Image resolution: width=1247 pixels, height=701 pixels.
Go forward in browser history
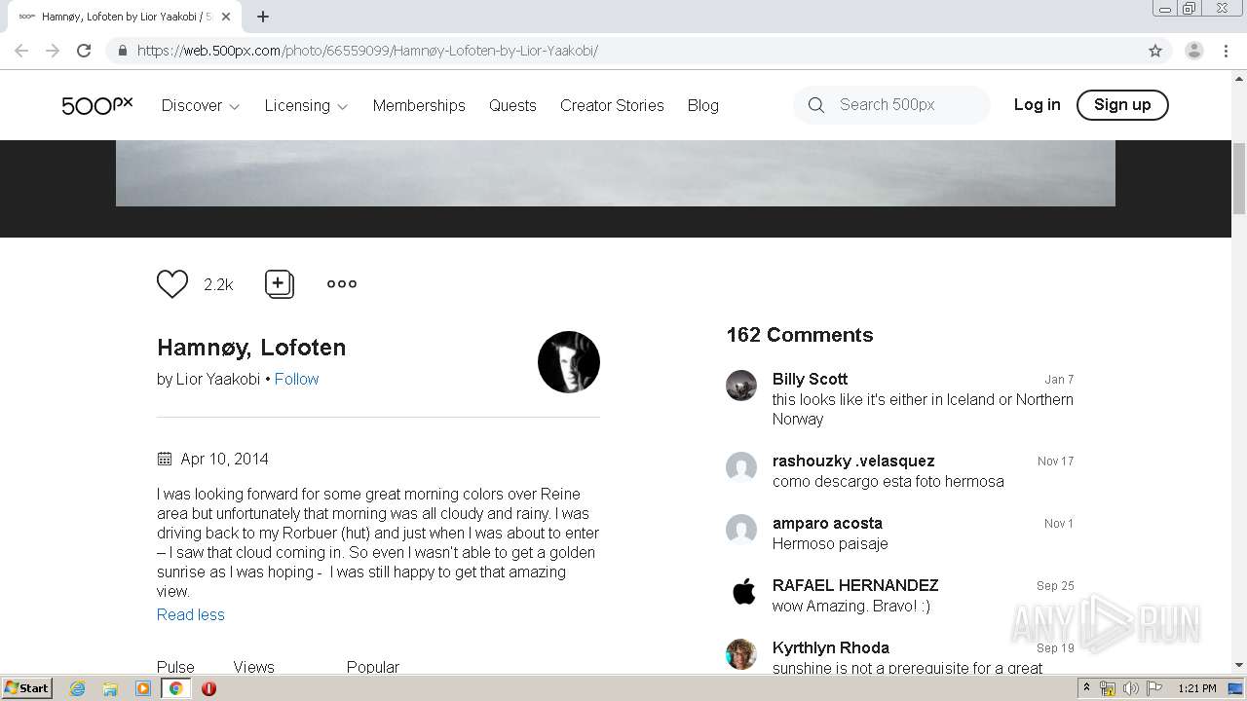(53, 51)
